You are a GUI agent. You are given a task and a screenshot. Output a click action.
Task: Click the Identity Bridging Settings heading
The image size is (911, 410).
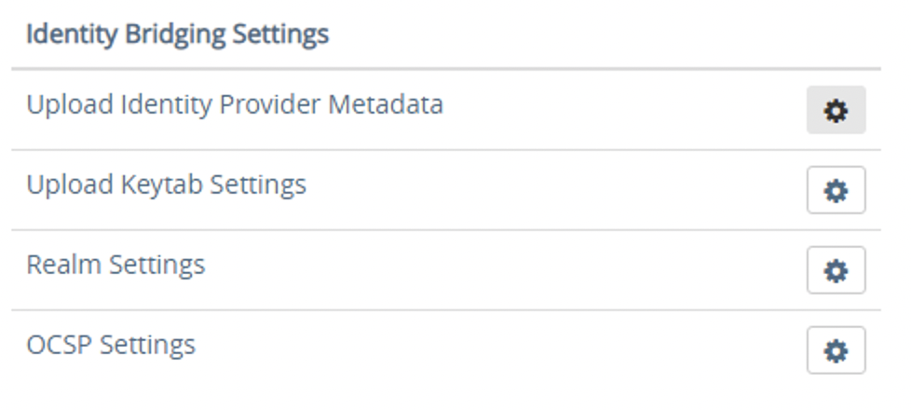(177, 34)
